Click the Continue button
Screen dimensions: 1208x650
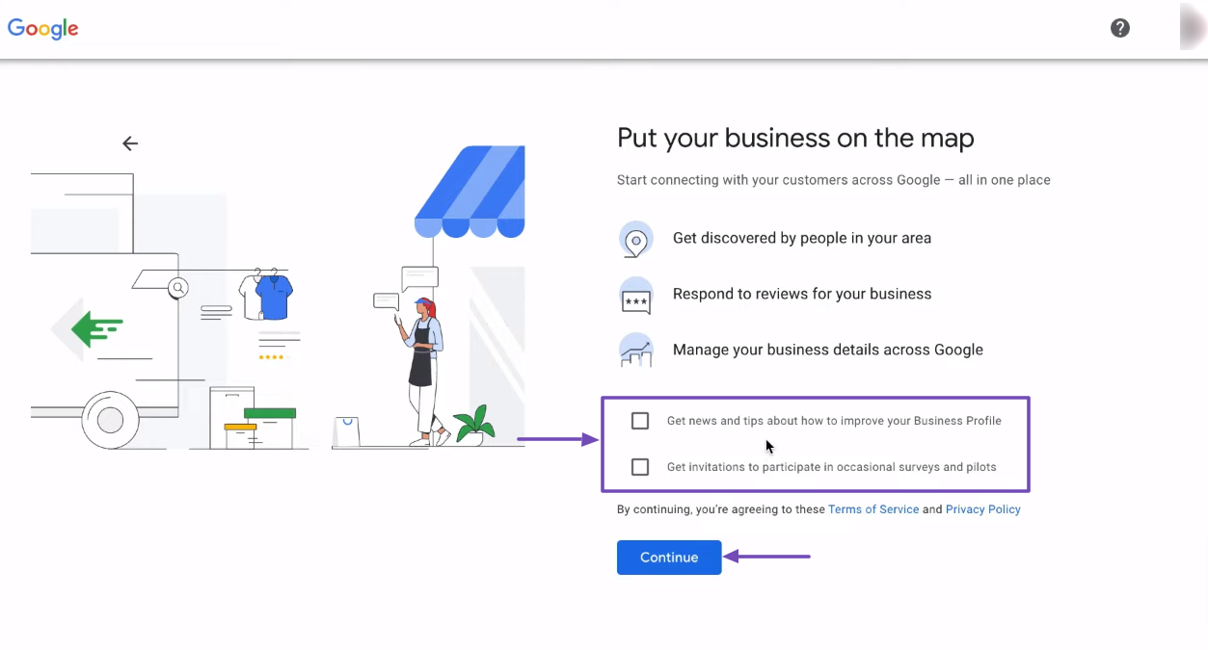coord(669,558)
